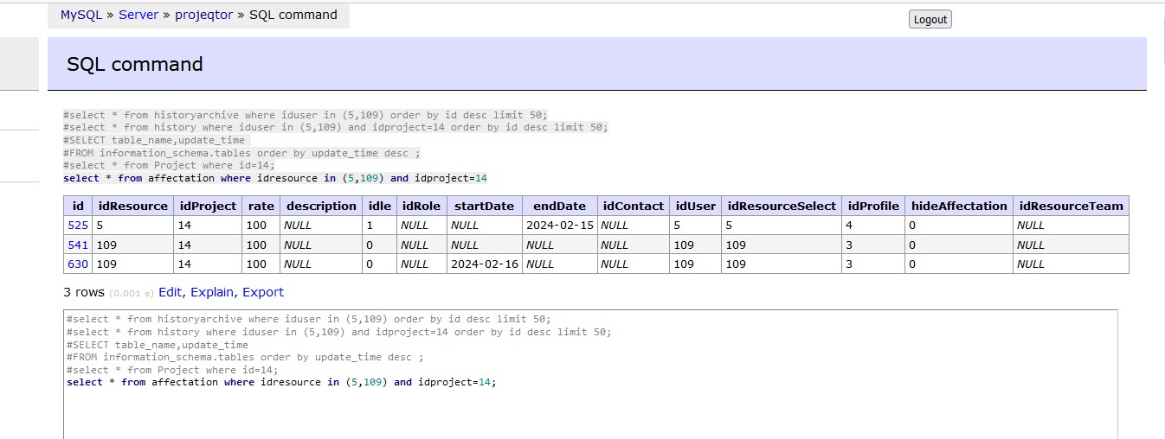
Task: Go to the projeqtor database link
Action: [x=203, y=15]
